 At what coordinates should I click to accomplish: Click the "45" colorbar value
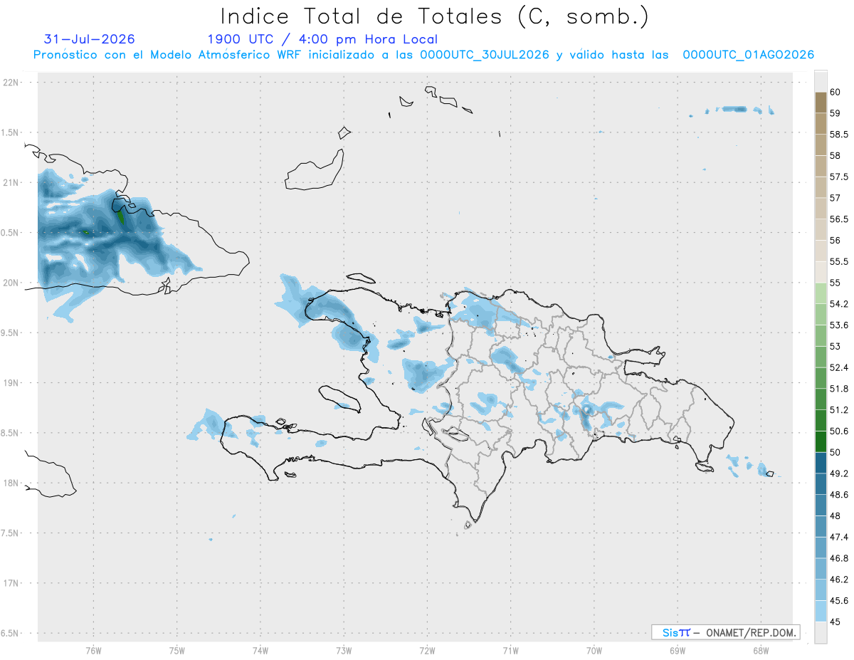tap(835, 622)
